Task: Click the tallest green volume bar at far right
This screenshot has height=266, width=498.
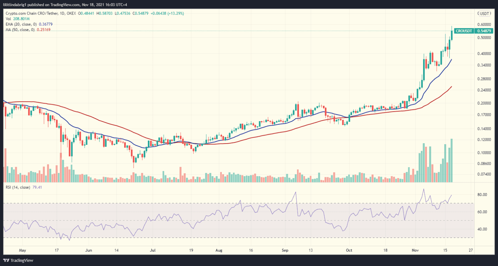Action: click(452, 160)
